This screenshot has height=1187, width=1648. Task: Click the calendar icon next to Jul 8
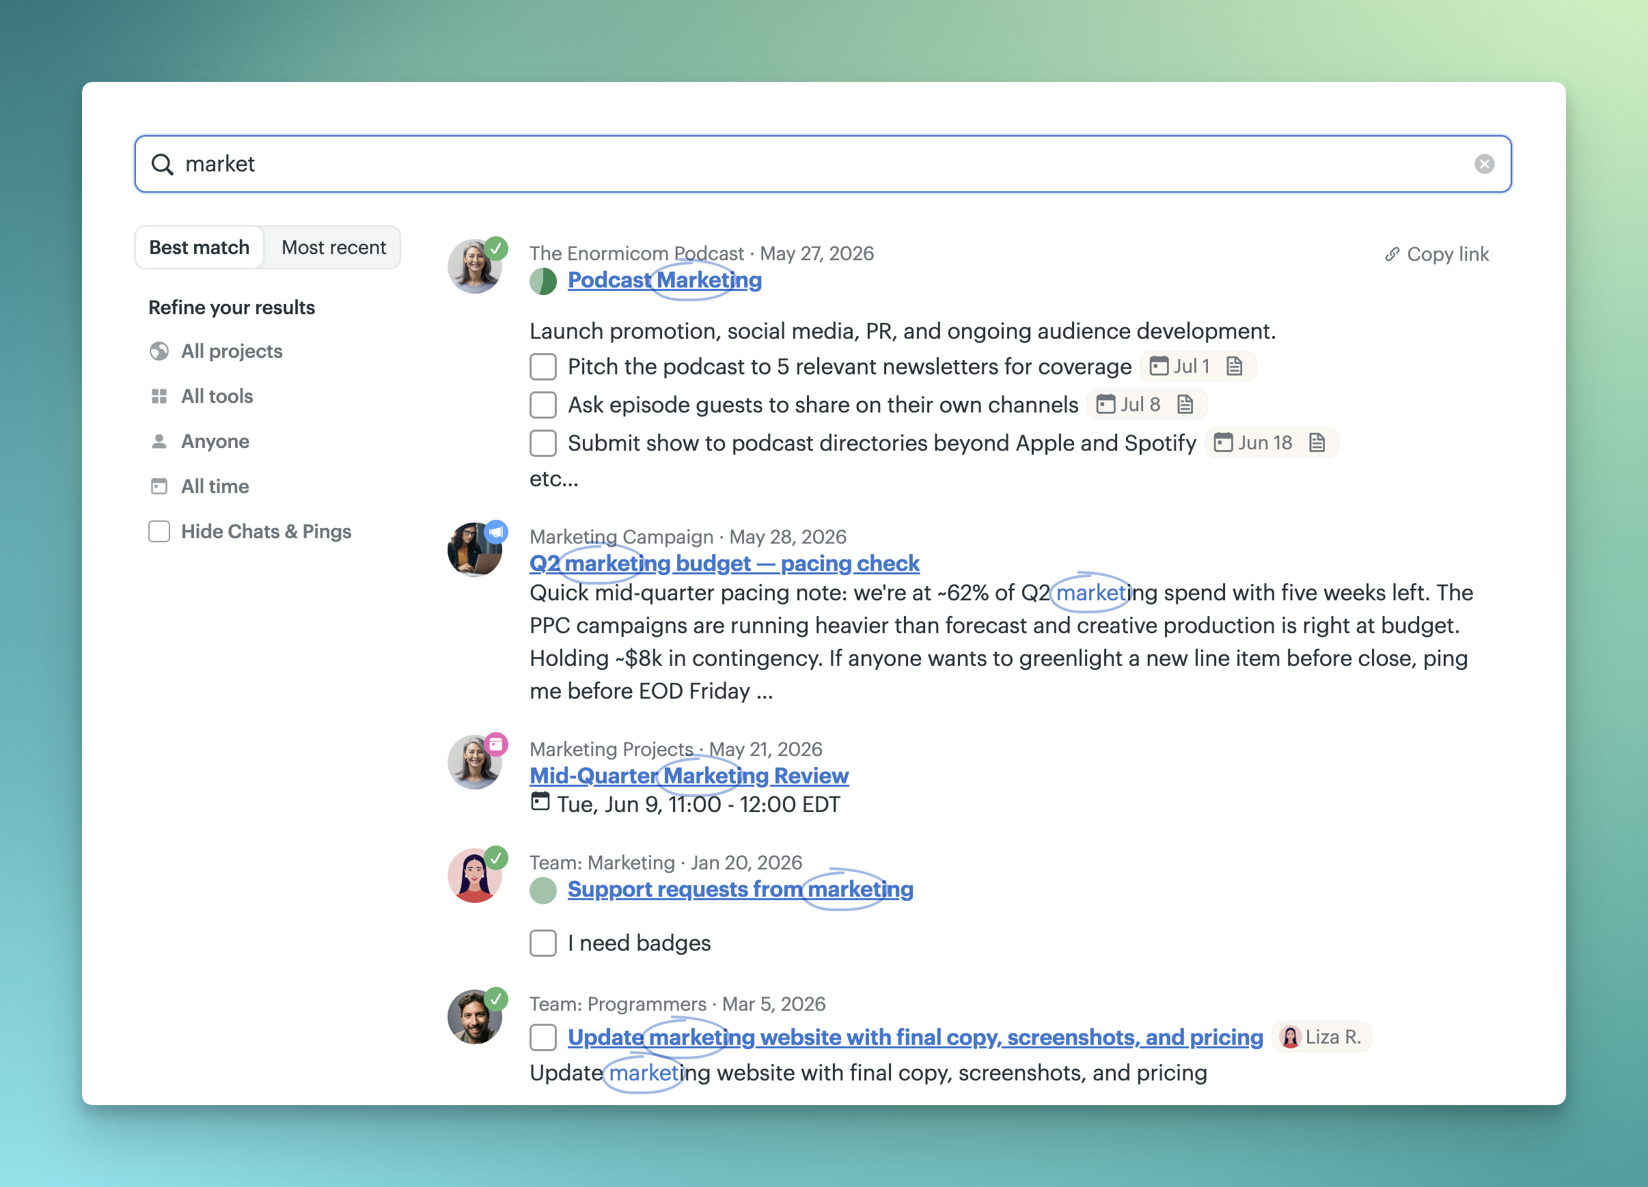[x=1105, y=404]
